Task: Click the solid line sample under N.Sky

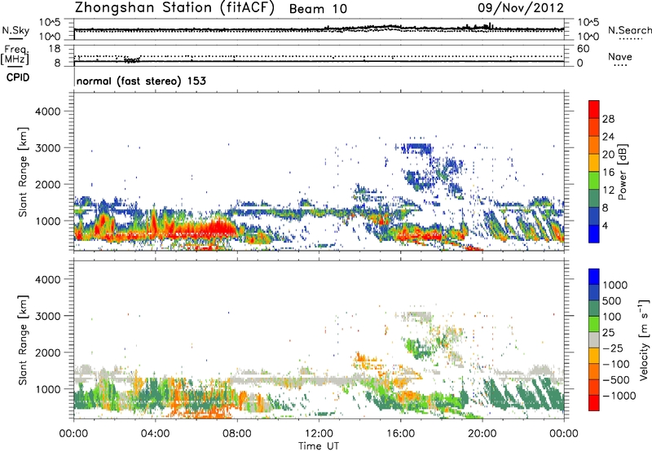Action: pos(15,38)
